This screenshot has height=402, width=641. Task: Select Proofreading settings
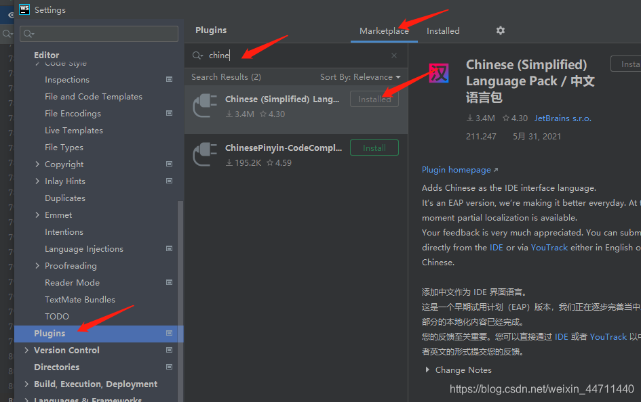71,266
